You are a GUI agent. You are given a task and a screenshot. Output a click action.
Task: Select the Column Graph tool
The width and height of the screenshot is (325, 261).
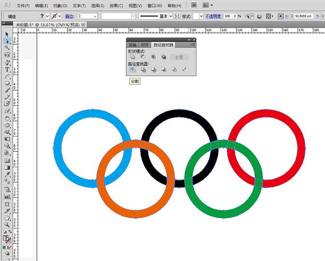click(7, 196)
